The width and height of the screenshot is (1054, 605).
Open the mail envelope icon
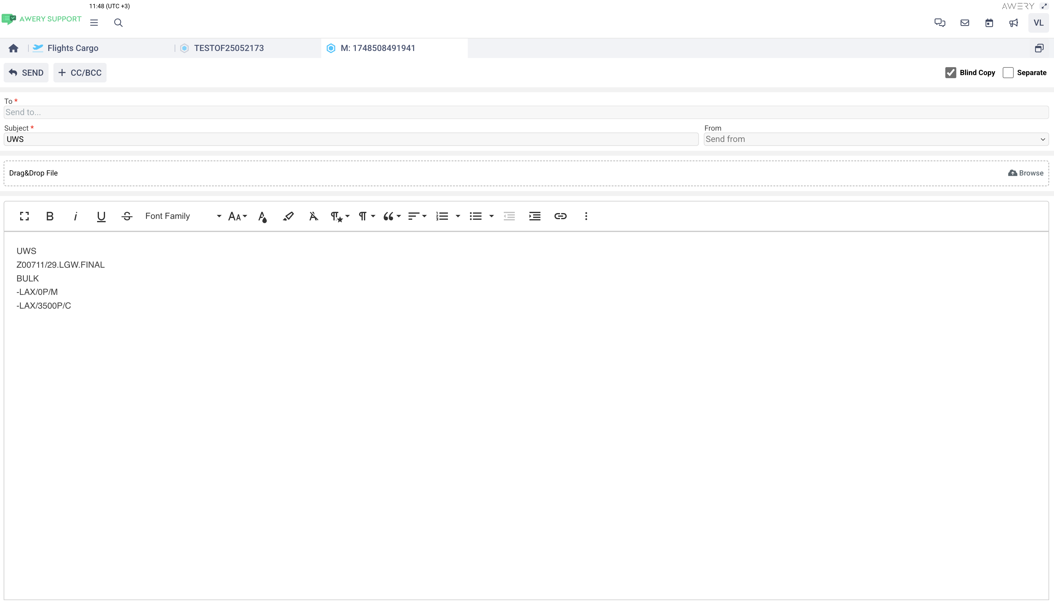(x=965, y=23)
